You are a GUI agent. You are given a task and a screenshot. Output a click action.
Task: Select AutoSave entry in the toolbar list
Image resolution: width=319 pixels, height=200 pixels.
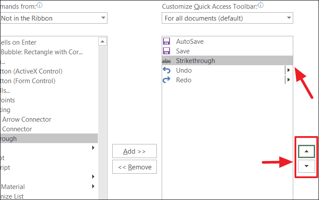tap(190, 42)
